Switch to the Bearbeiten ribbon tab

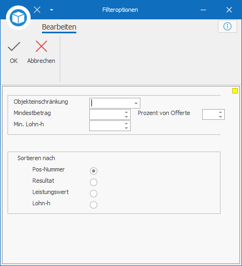pyautogui.click(x=59, y=27)
